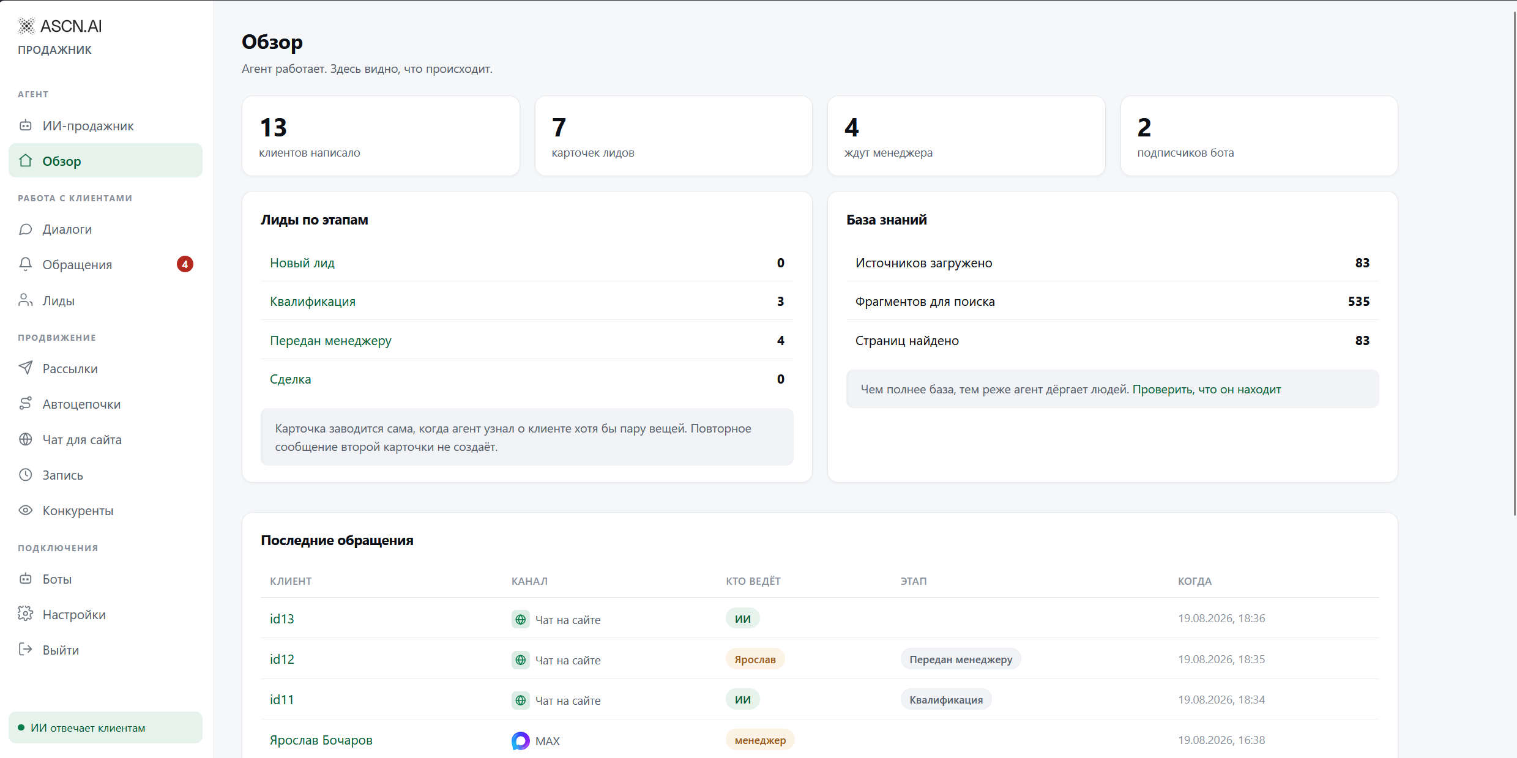Click the Рассылки paper plane icon
This screenshot has height=758, width=1517.
click(x=25, y=368)
